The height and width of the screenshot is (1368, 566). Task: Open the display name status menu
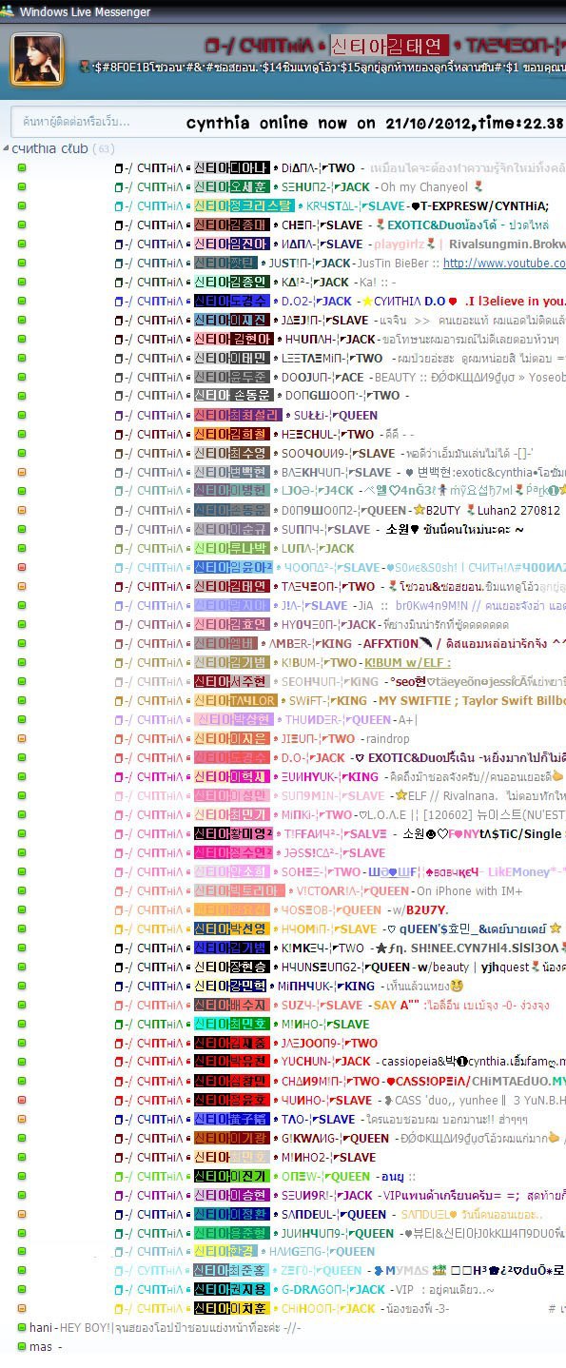384,45
